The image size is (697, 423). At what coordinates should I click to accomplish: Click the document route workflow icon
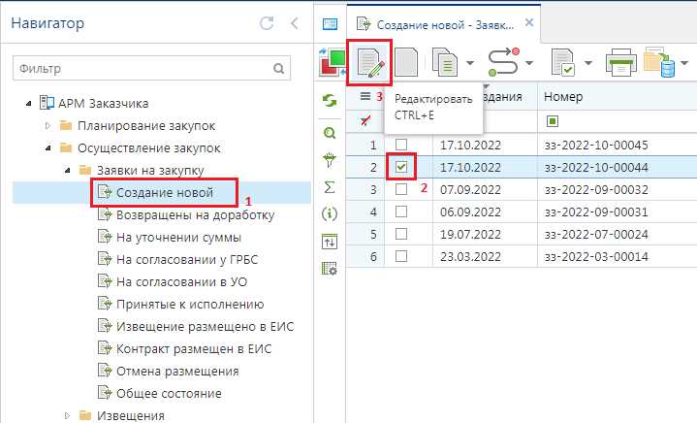504,62
